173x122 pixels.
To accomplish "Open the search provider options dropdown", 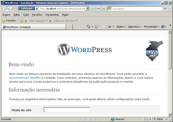I will [169, 8].
